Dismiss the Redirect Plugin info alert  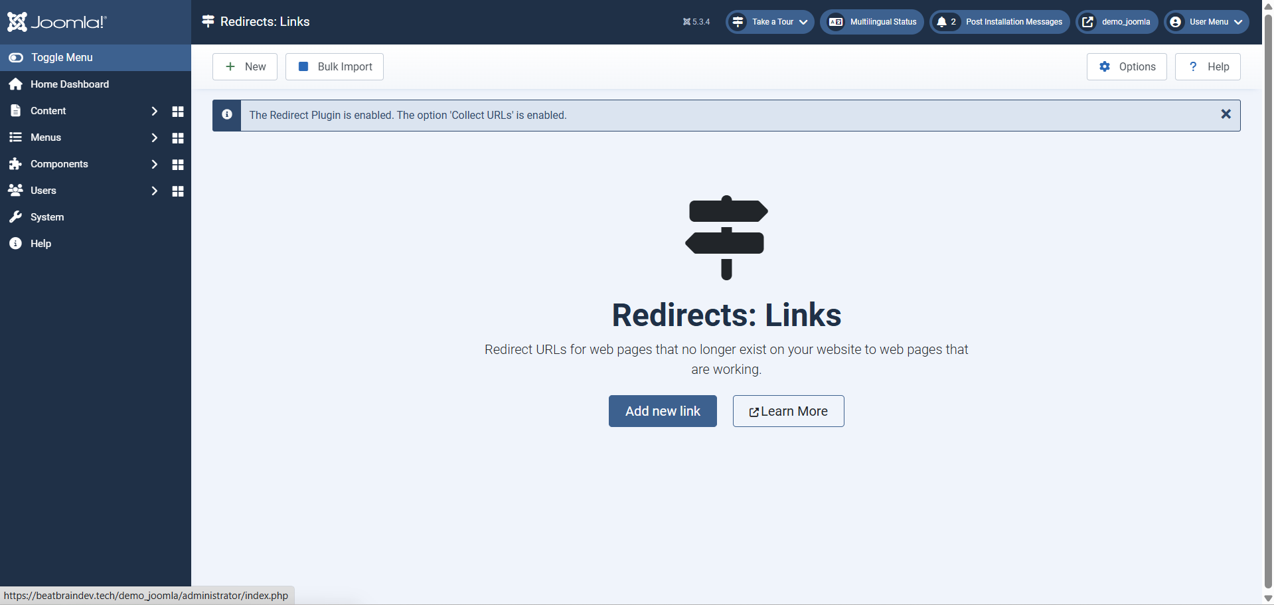pos(1226,114)
